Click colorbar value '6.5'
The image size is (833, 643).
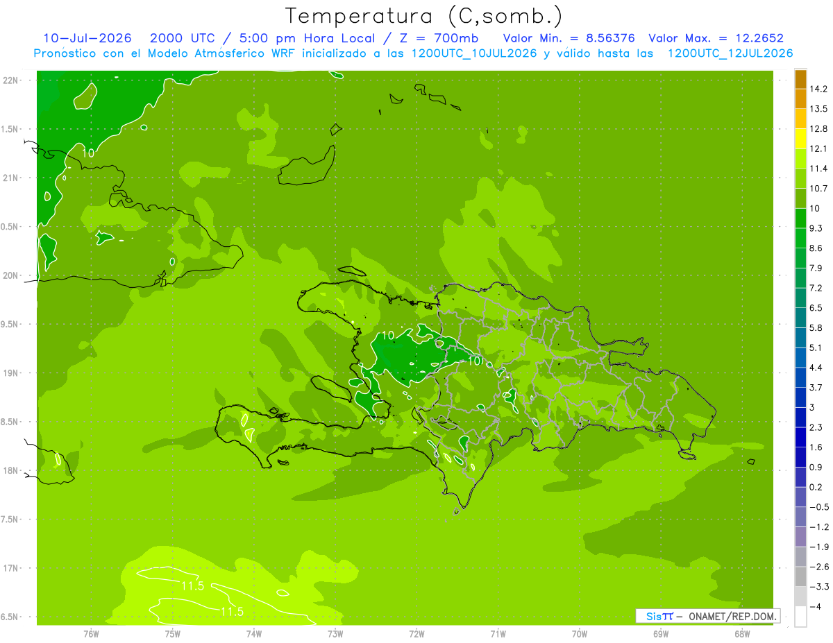pyautogui.click(x=816, y=308)
